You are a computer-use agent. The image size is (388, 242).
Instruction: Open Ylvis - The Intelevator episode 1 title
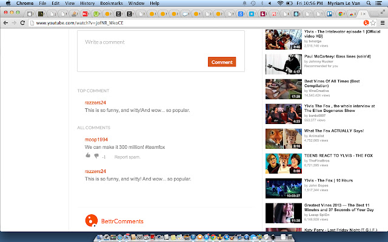click(342, 34)
